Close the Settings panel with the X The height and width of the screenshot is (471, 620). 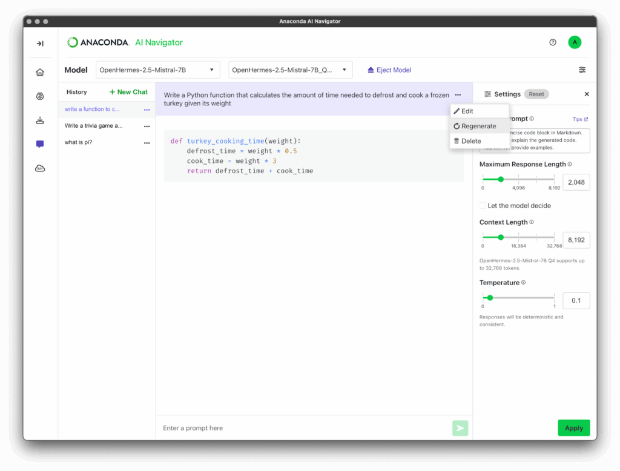tap(587, 94)
